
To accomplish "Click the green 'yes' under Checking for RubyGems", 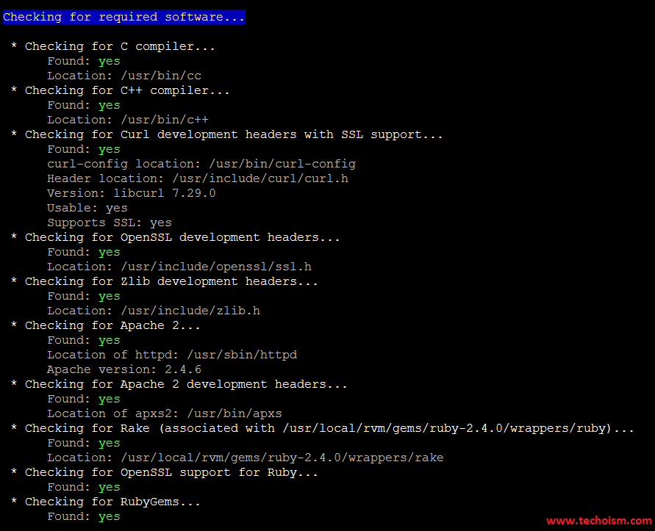I will [x=110, y=517].
